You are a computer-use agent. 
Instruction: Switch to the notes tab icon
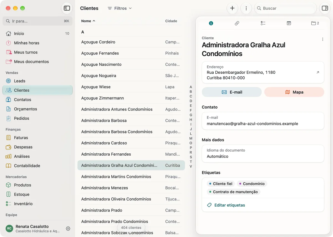[x=289, y=23]
